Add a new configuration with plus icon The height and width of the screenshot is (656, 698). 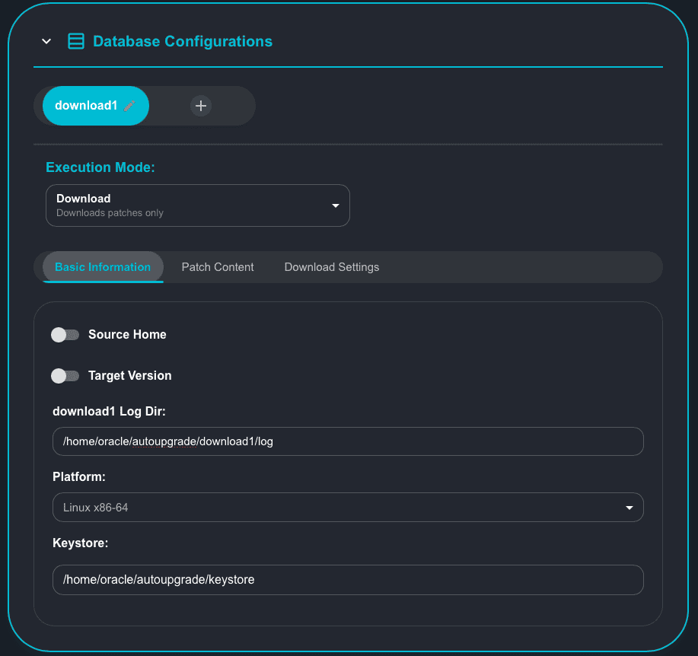click(x=201, y=106)
